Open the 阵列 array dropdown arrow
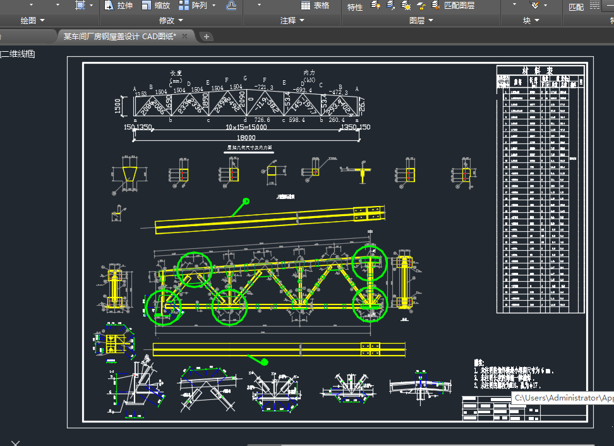The width and height of the screenshot is (614, 446). pos(214,5)
